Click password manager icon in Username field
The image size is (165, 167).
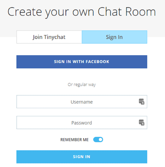pos(141,102)
